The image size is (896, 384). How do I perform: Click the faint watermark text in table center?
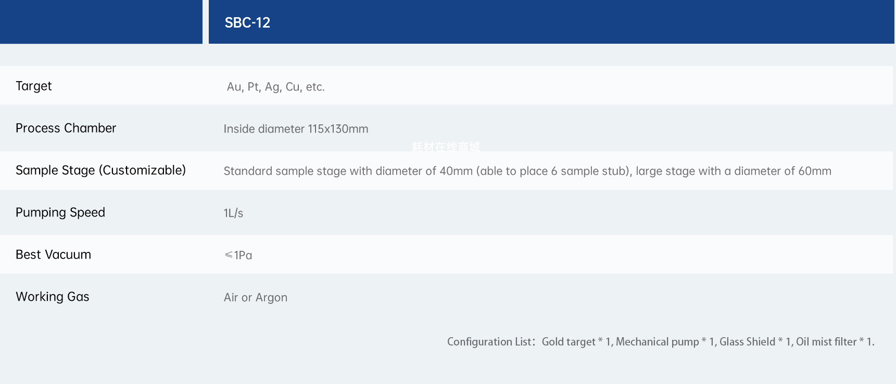pyautogui.click(x=446, y=147)
